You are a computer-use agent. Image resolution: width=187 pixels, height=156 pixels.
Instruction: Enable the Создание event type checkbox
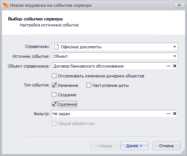[x=54, y=95]
